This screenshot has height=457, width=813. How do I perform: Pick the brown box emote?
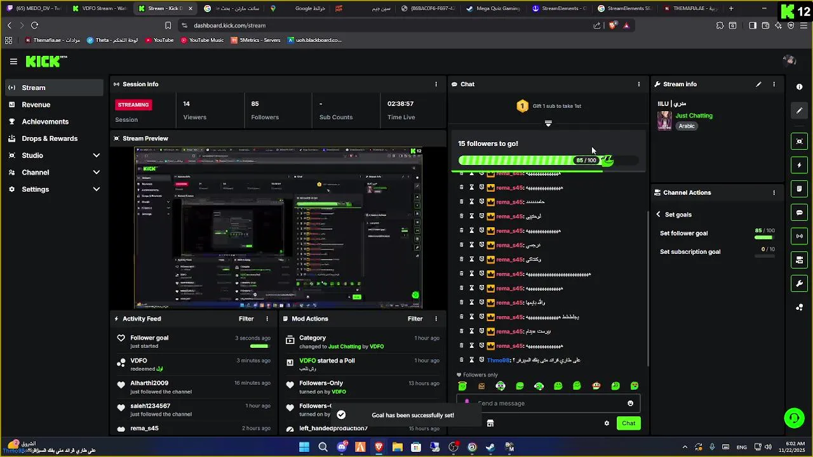click(x=481, y=386)
